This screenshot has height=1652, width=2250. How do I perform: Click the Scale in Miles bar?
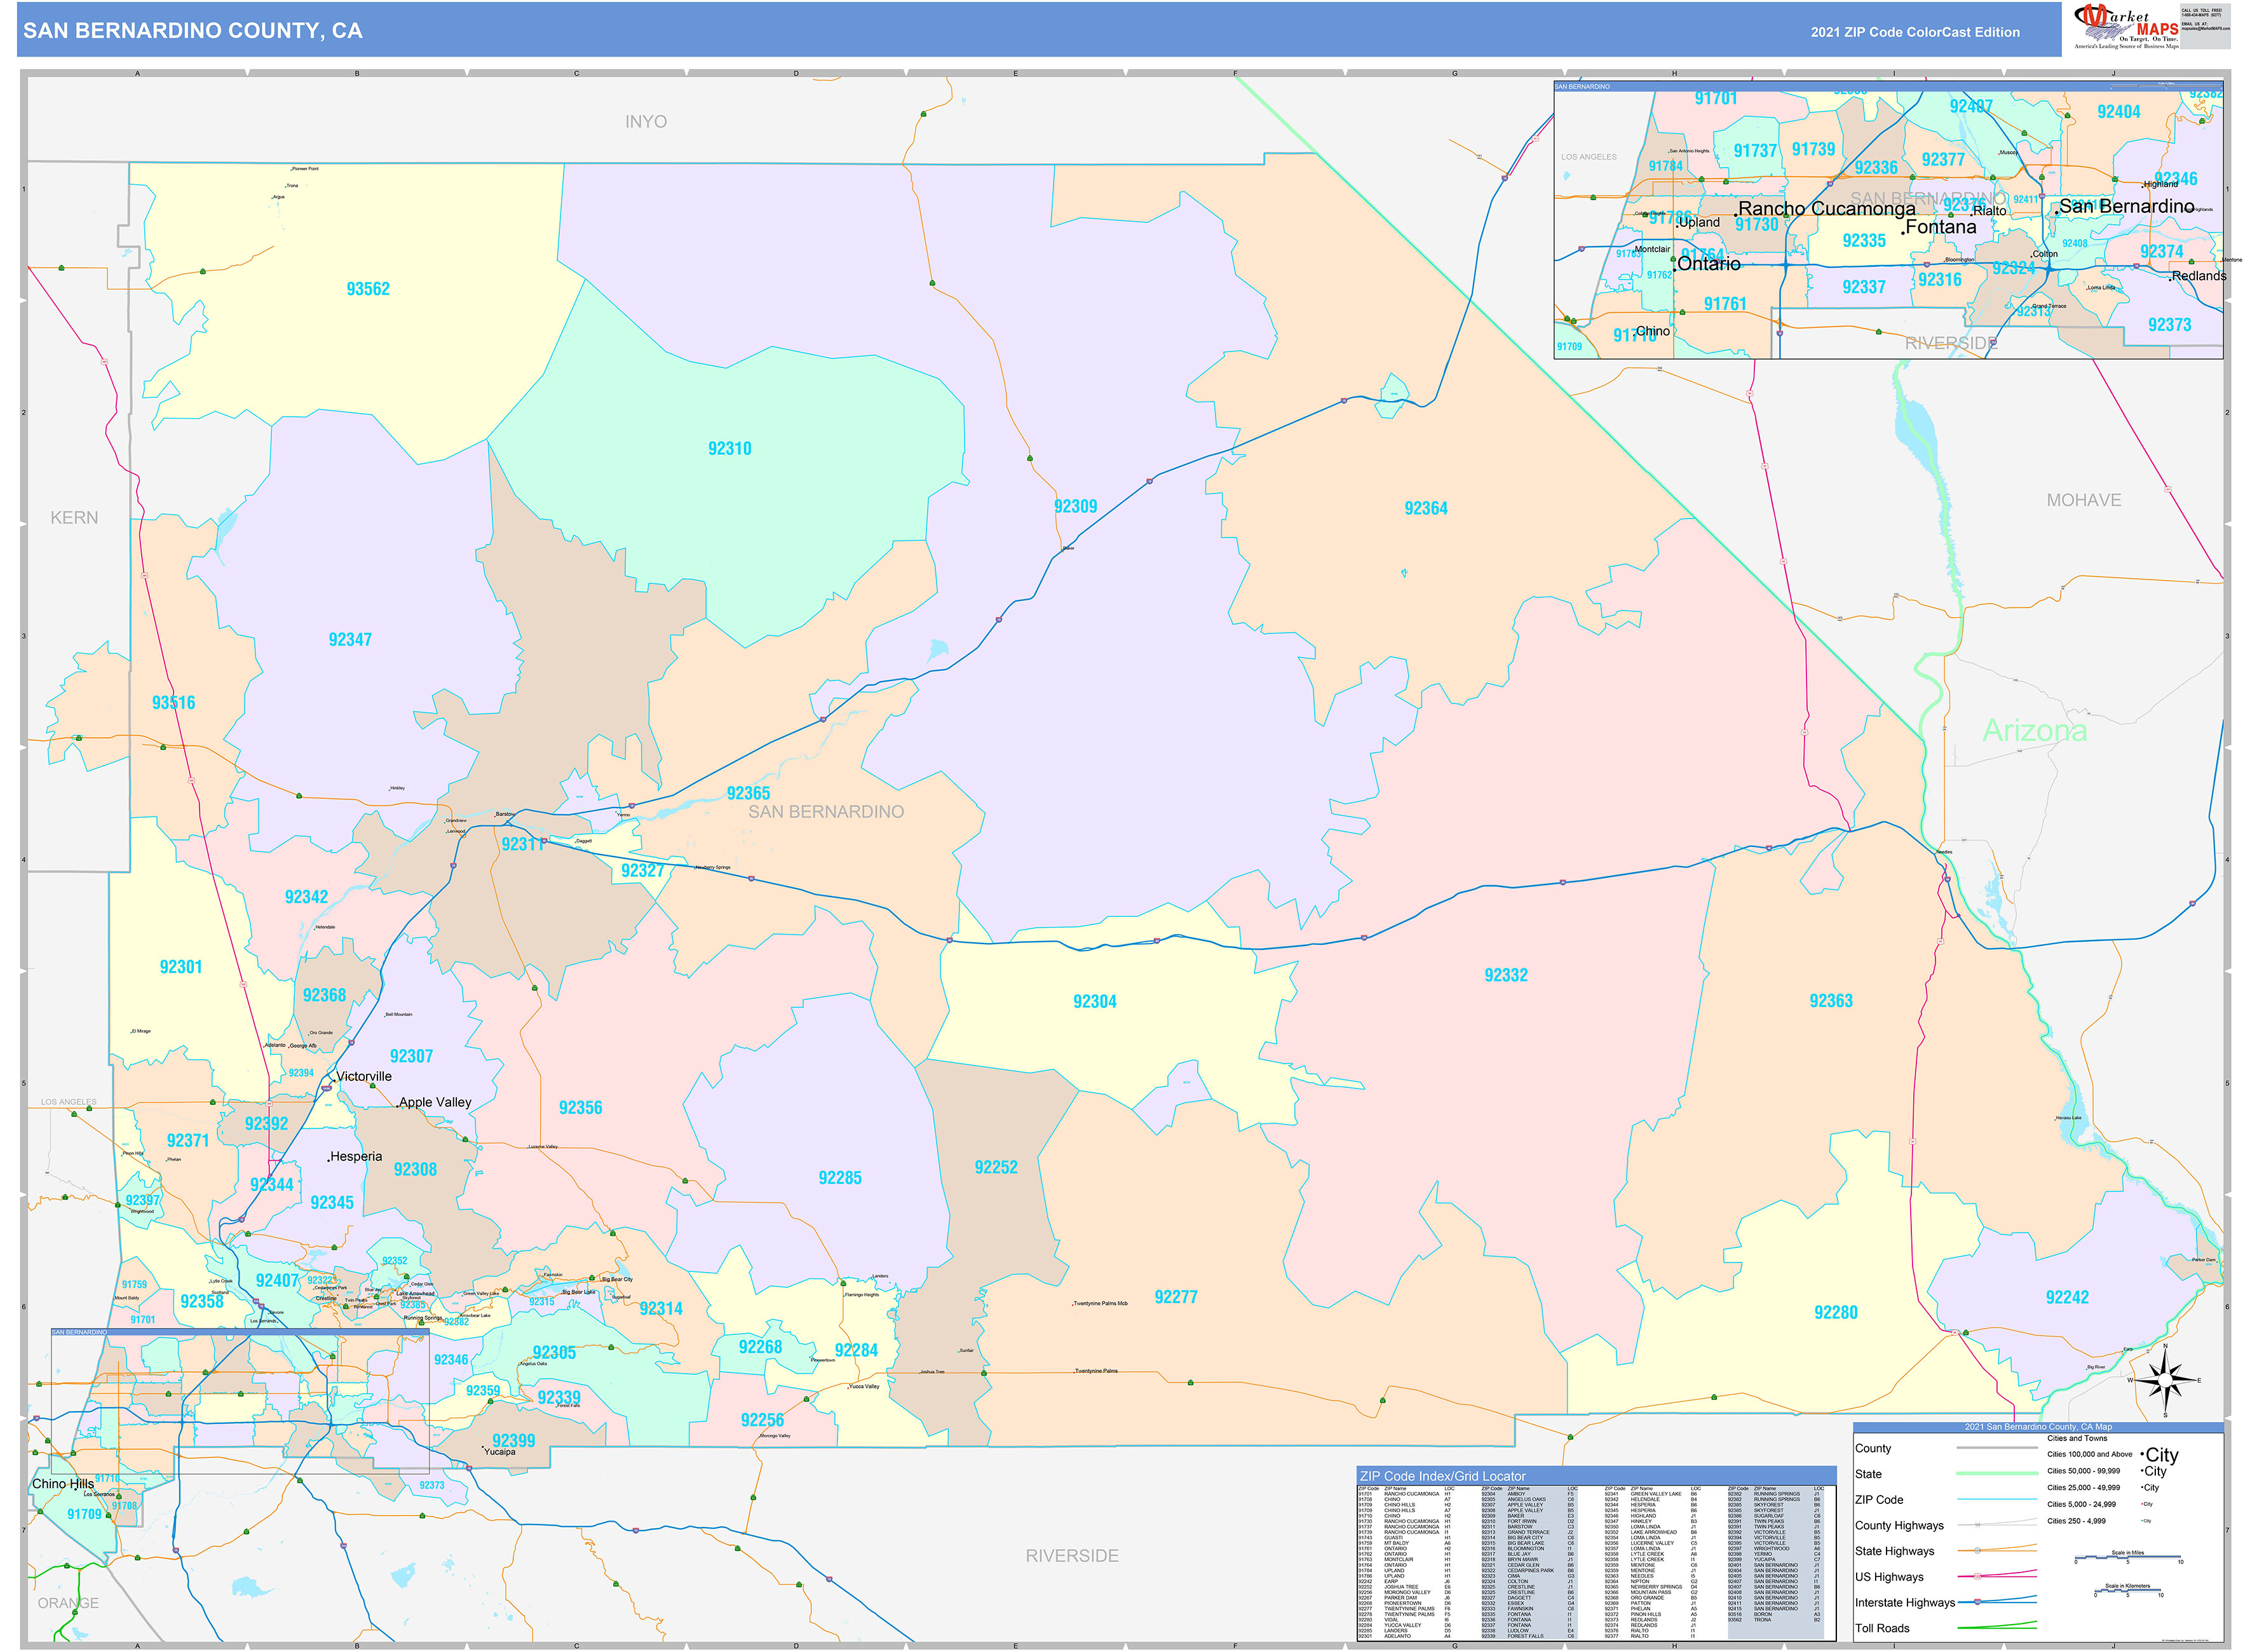tap(2127, 1558)
